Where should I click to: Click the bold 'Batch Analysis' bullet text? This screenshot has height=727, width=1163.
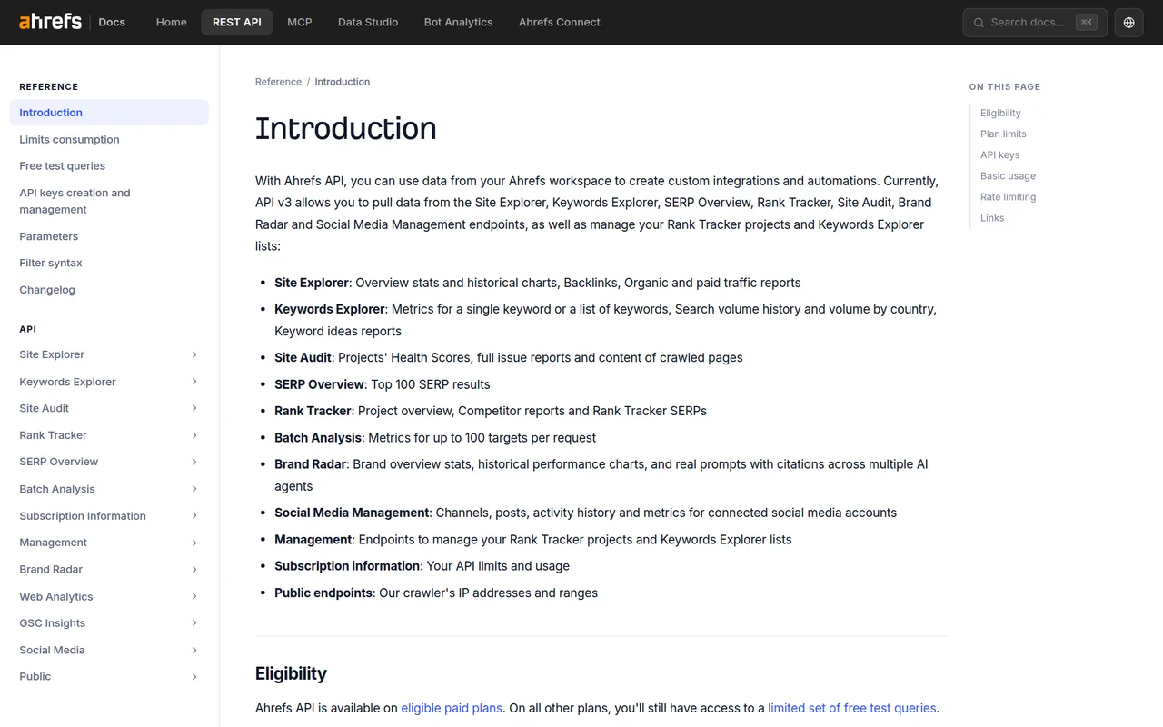click(x=318, y=438)
